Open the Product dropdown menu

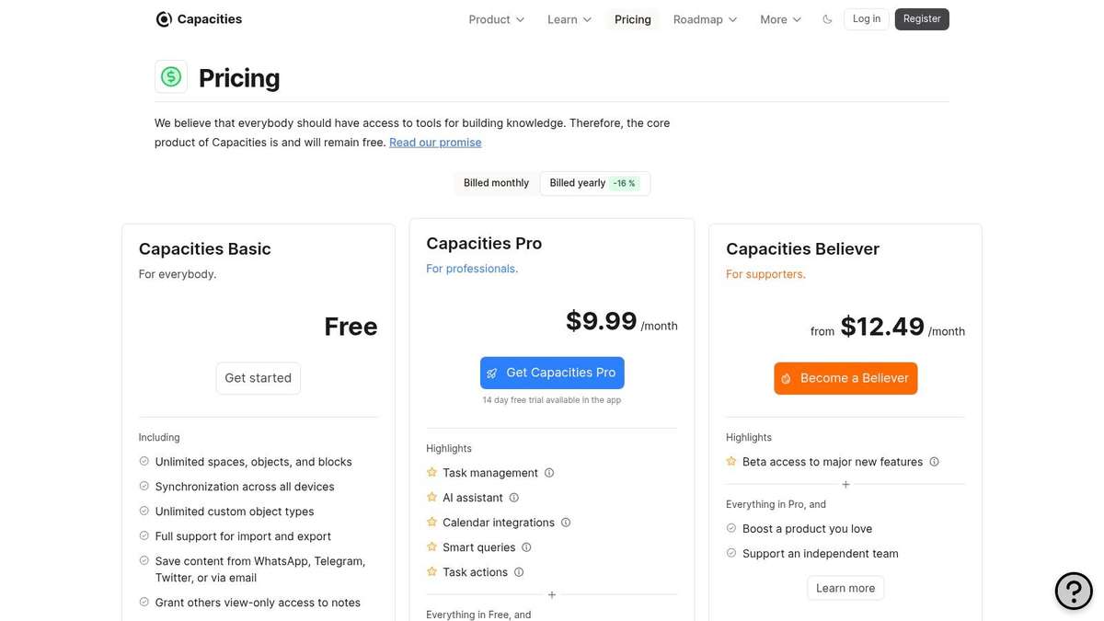coord(495,18)
